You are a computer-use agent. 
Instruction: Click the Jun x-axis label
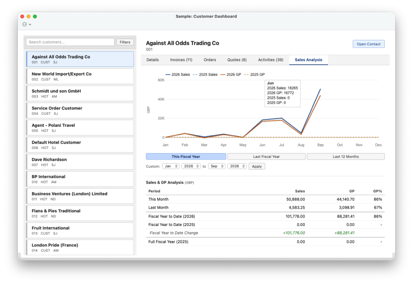point(262,145)
